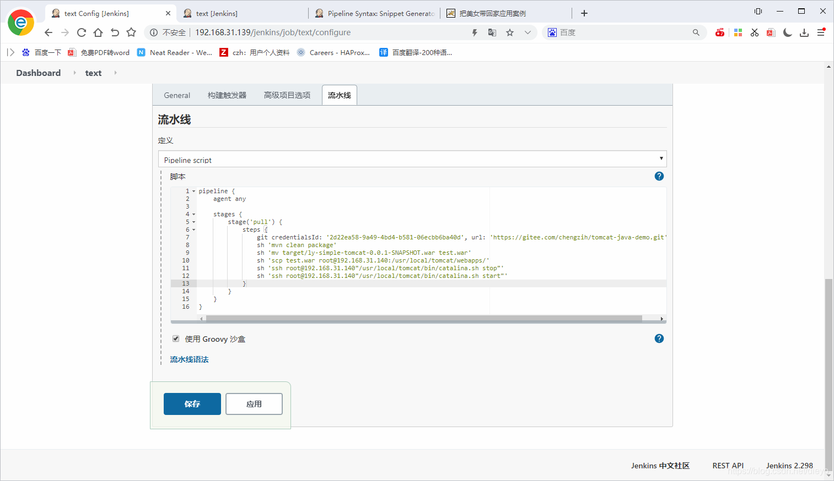Collapse code fold arrow on line 4

[193, 214]
